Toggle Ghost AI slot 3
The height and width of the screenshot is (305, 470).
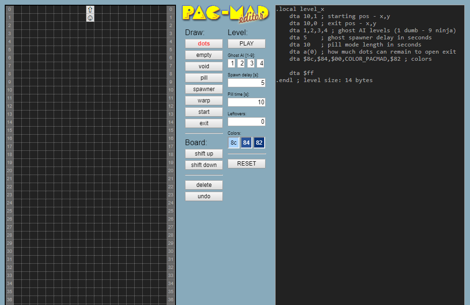point(251,63)
